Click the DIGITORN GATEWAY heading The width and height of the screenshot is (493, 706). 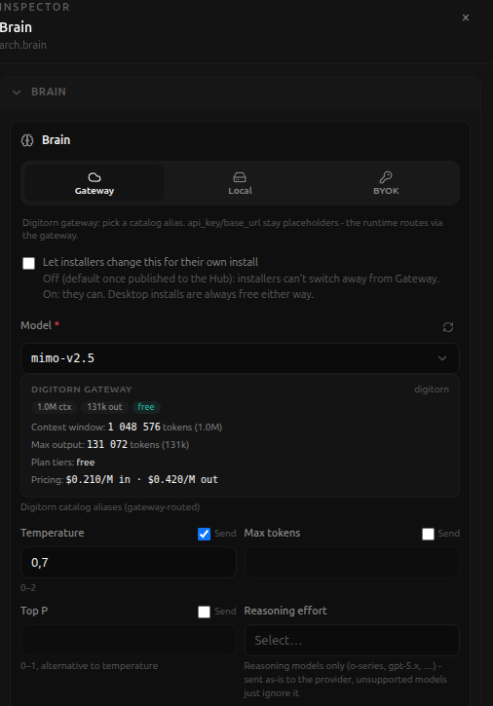coord(82,390)
